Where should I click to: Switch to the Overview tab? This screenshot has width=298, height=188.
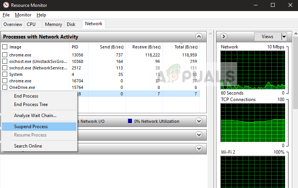[x=13, y=24]
